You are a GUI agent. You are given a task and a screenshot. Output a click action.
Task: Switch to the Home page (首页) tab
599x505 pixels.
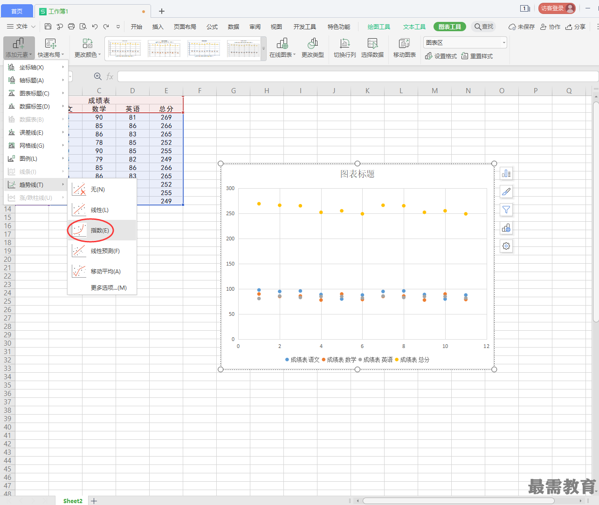click(x=17, y=11)
